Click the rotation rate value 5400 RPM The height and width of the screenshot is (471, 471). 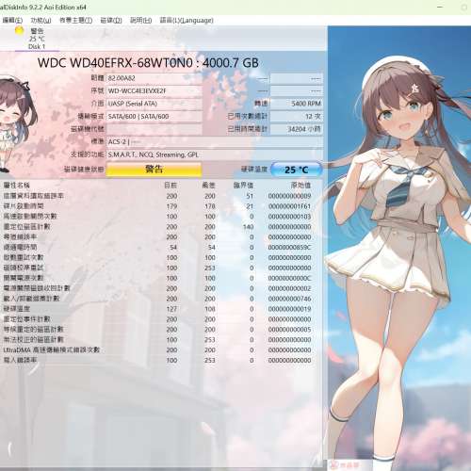(x=297, y=104)
